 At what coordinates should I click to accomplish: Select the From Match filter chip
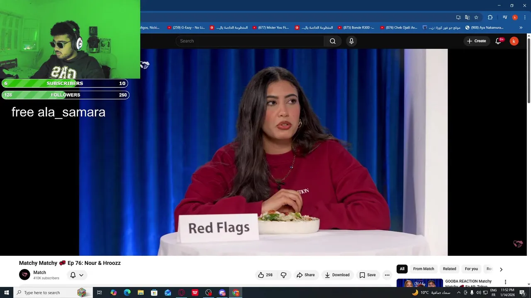pos(424,269)
